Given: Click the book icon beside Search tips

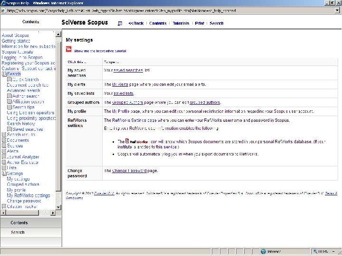Looking at the screenshot, I should [x=9, y=107].
